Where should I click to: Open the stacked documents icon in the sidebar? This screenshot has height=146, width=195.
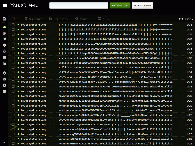click(4, 63)
